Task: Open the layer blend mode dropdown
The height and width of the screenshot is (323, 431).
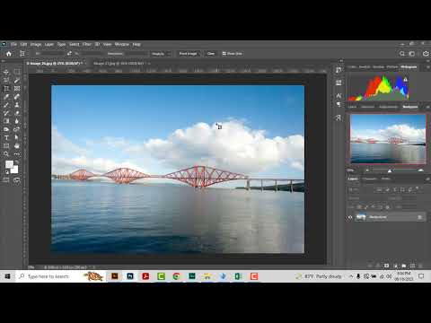Action: pos(365,198)
